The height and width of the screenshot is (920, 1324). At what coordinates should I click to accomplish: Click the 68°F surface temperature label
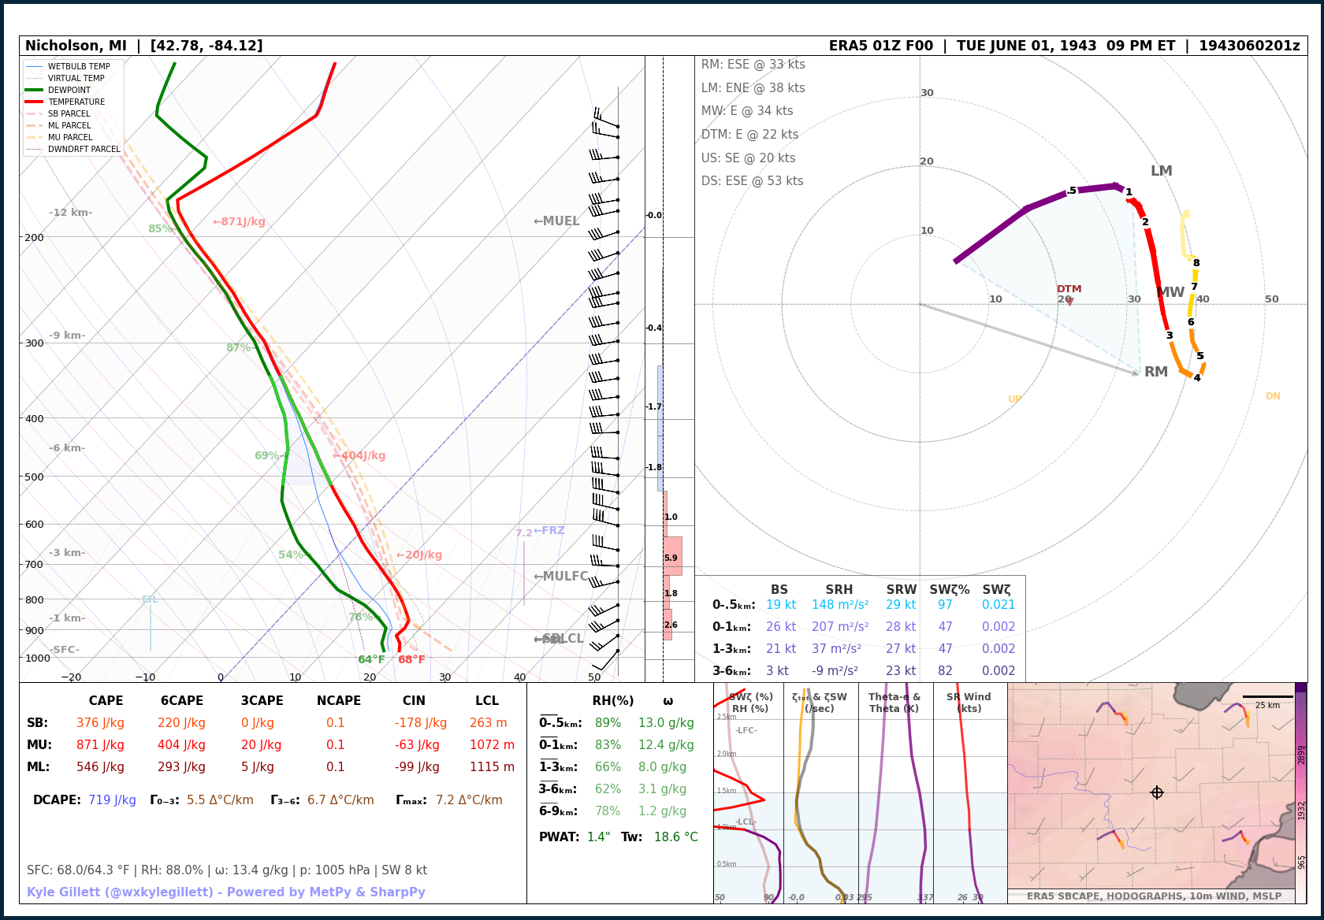tap(411, 660)
